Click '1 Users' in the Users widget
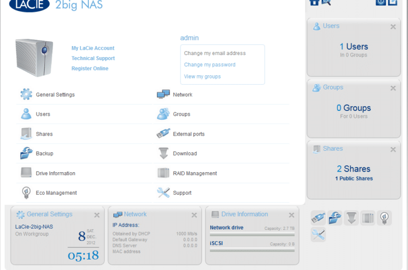This screenshot has height=270, width=408. (x=354, y=47)
